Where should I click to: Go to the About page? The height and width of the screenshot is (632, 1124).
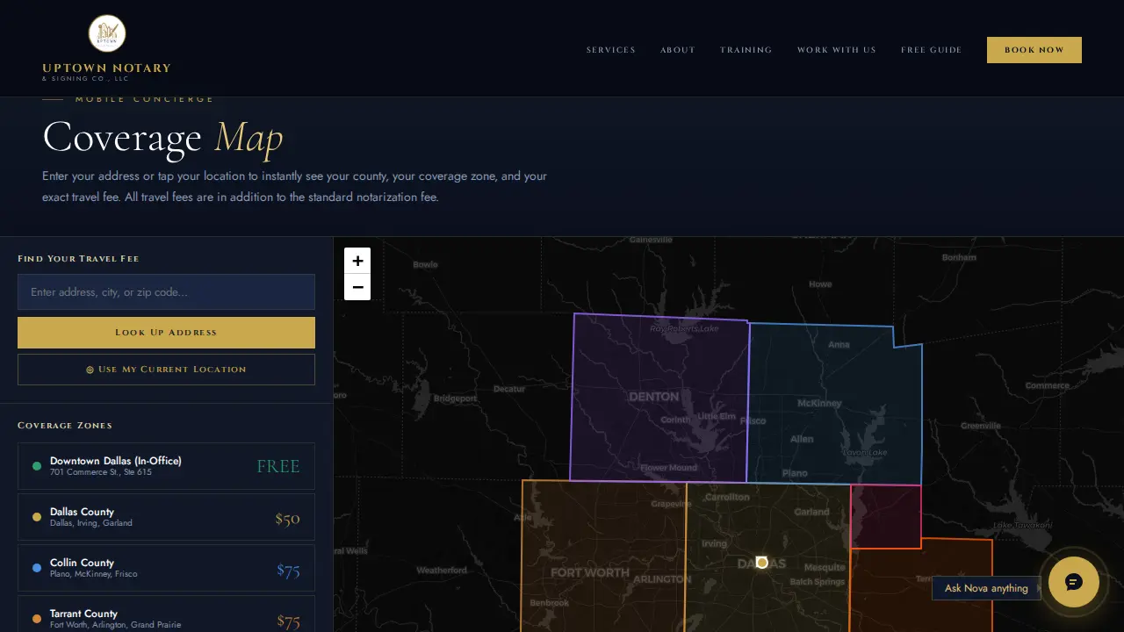point(678,50)
